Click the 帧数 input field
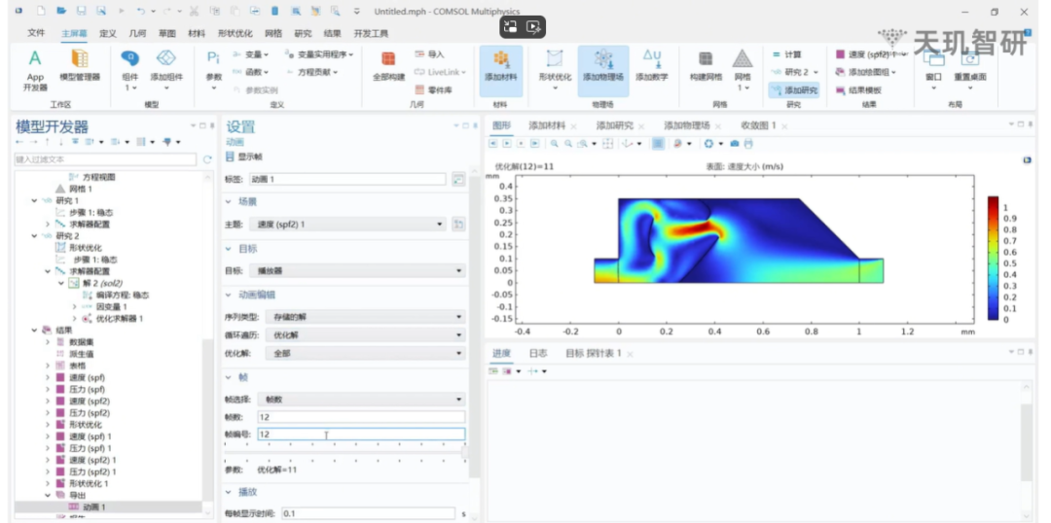This screenshot has width=1051, height=523. tap(361, 416)
